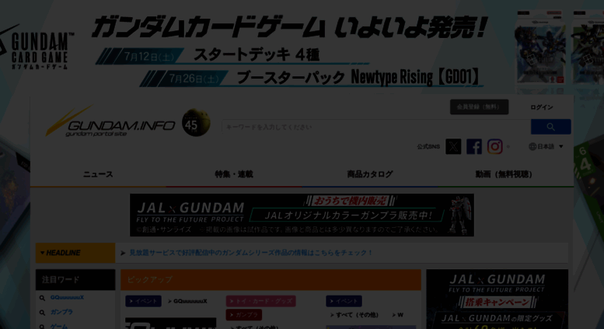
Task: Select the イベント tag above すべて（その他）
Action: point(344,301)
